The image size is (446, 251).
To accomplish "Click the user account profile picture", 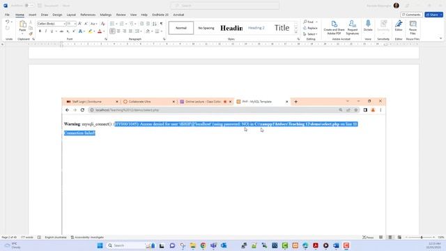I will coord(397,6).
